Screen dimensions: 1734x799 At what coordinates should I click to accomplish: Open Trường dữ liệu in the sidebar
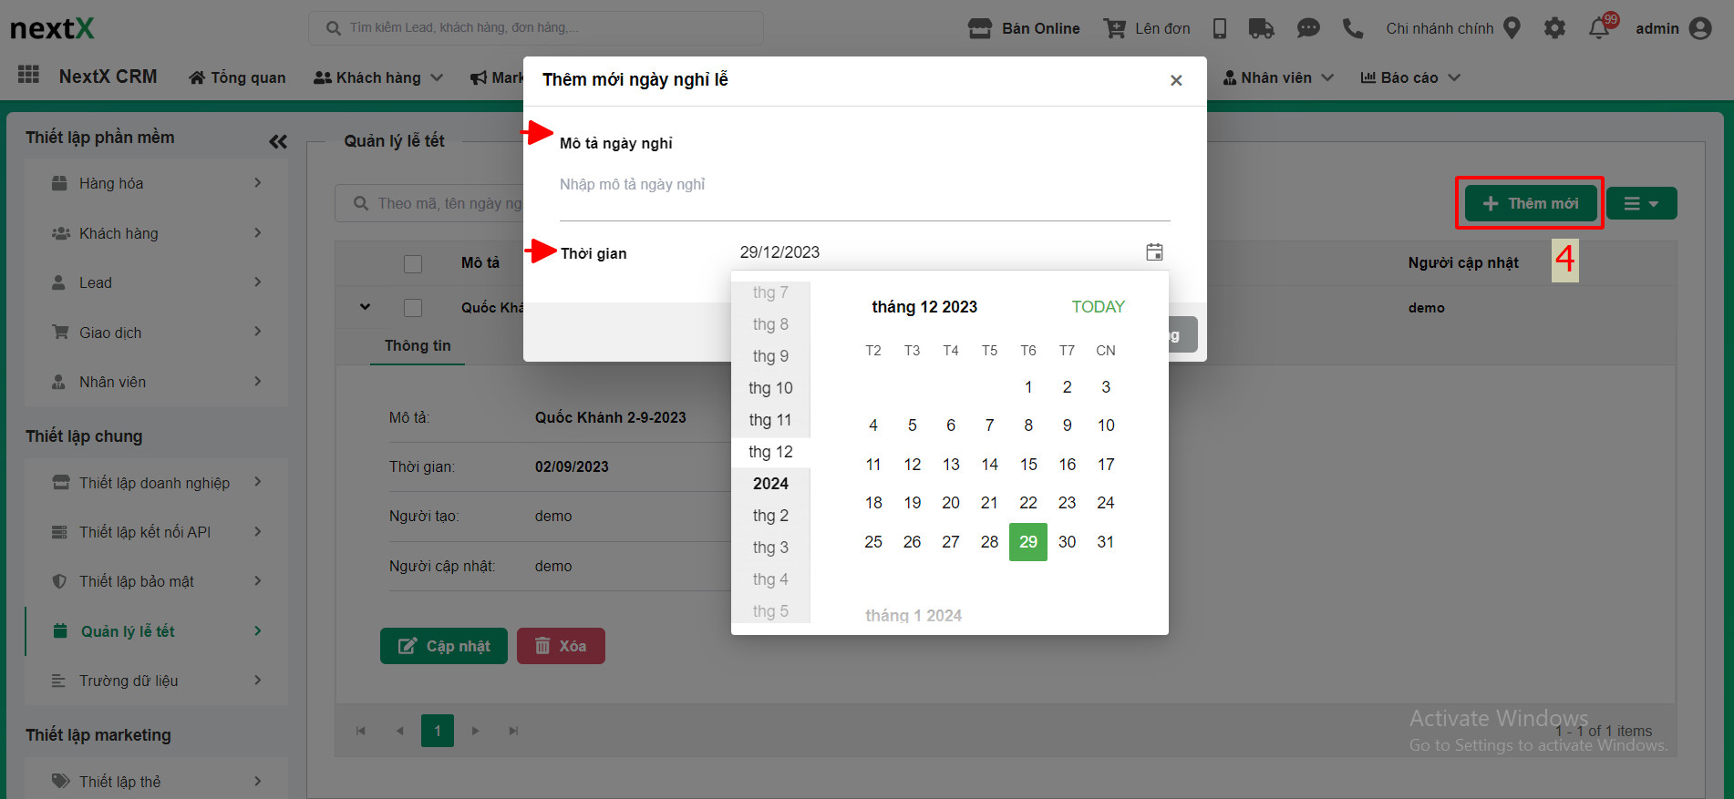[156, 681]
